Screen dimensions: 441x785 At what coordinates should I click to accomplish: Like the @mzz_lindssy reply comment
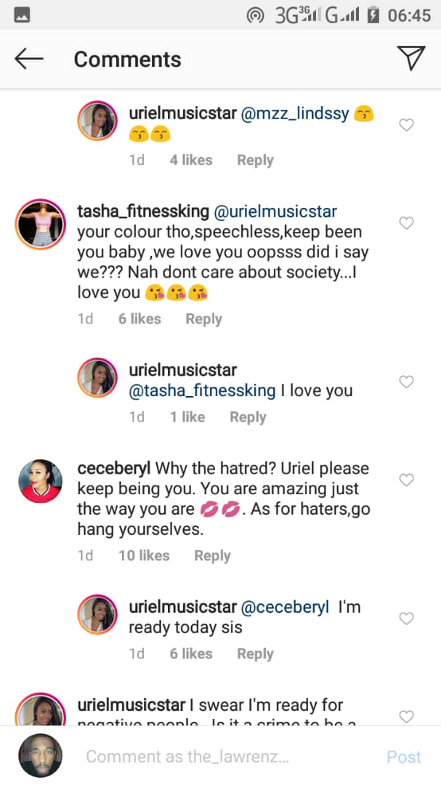pyautogui.click(x=407, y=125)
